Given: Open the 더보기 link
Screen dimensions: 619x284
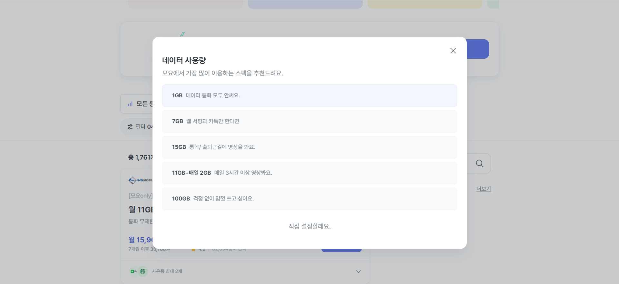Looking at the screenshot, I should click(x=484, y=189).
